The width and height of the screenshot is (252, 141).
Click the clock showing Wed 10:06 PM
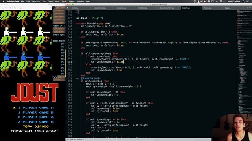point(234,2)
